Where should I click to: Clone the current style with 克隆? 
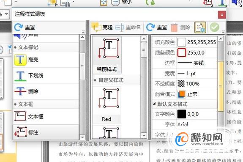[x=102, y=27]
